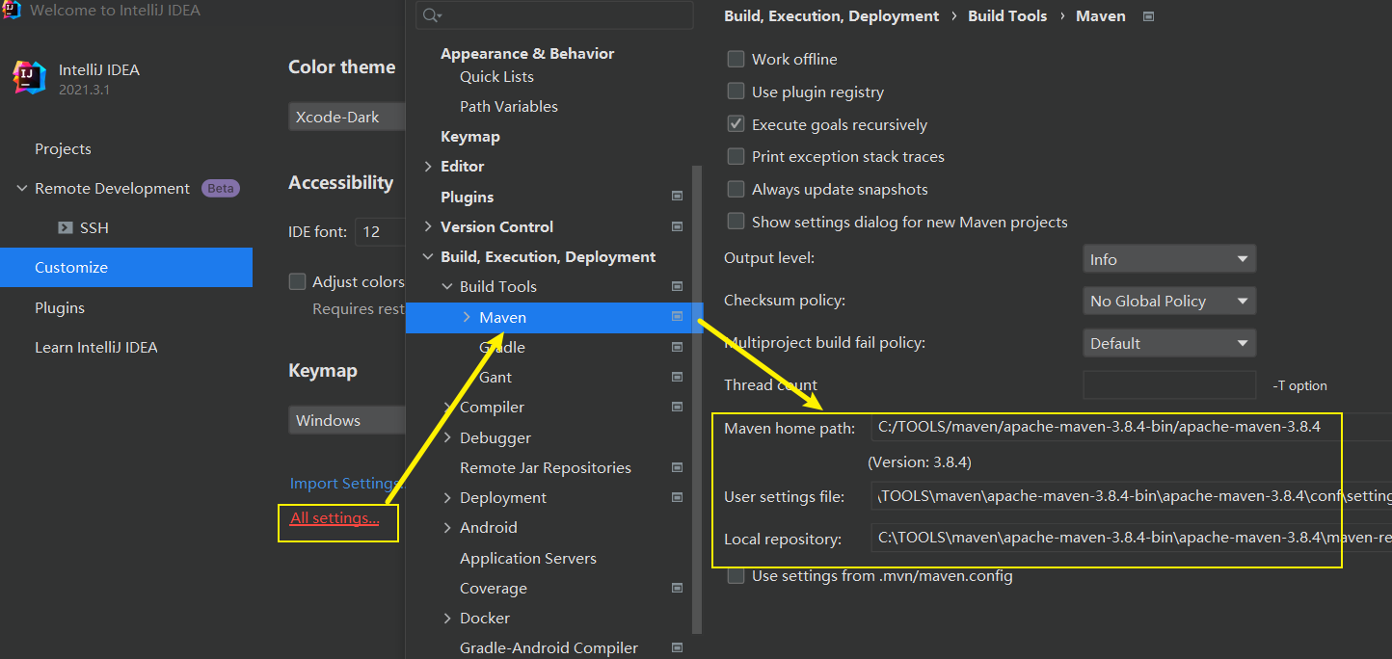The image size is (1392, 659).
Task: Expand the Editor settings node
Action: tap(428, 166)
